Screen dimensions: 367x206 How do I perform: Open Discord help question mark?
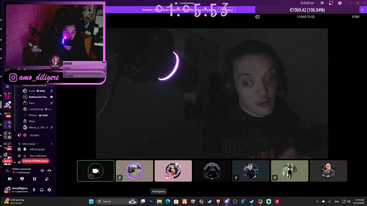340,3
